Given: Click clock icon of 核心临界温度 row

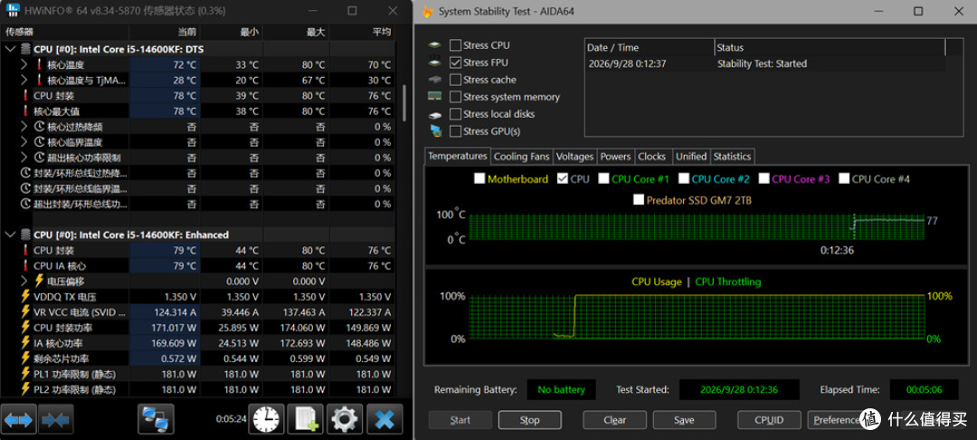Looking at the screenshot, I should pos(40,142).
